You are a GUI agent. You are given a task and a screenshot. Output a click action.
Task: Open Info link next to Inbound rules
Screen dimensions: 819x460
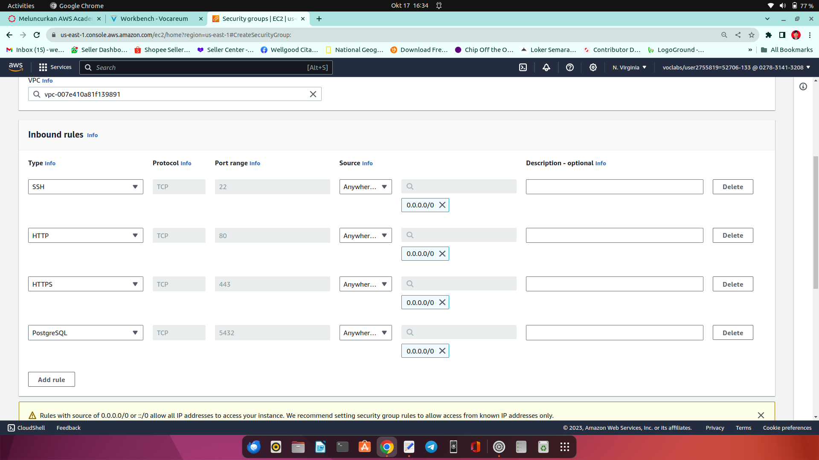(92, 135)
